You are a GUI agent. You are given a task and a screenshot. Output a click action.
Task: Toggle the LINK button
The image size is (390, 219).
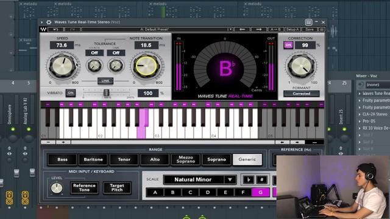point(105,81)
